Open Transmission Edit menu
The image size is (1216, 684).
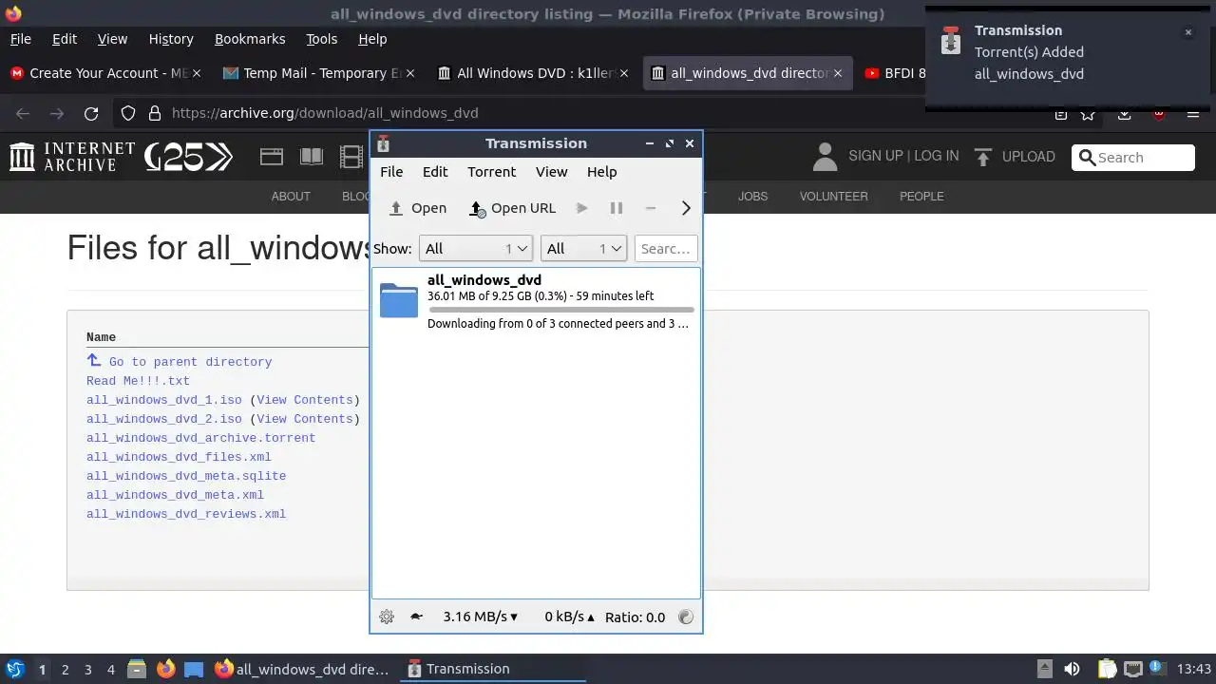(x=435, y=172)
